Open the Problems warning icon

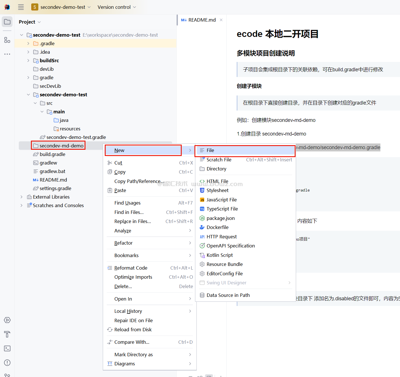[x=7, y=363]
